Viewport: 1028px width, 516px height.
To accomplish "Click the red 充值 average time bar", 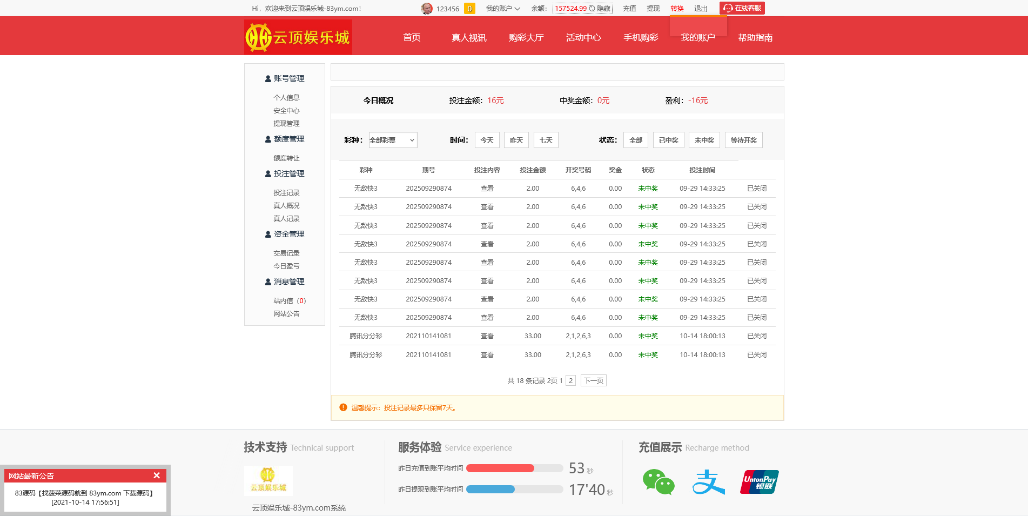I will click(x=500, y=468).
